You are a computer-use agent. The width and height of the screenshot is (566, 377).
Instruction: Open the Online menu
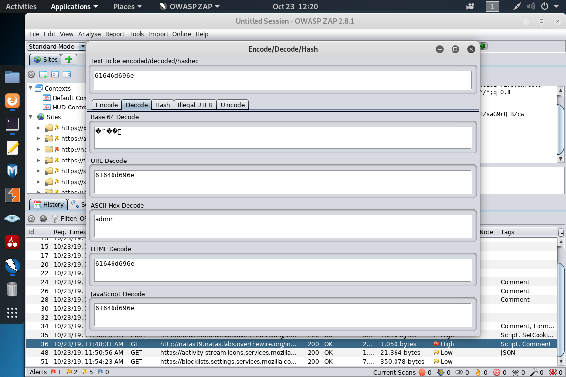coord(182,34)
